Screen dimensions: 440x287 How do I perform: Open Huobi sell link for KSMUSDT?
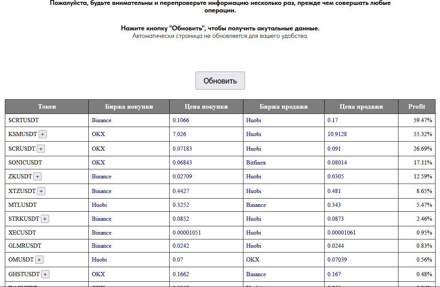tap(254, 134)
